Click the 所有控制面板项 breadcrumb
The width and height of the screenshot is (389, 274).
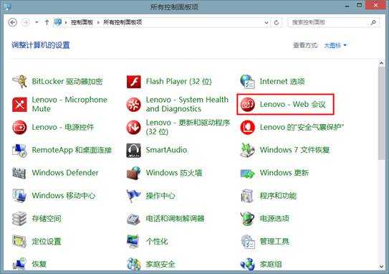(123, 22)
